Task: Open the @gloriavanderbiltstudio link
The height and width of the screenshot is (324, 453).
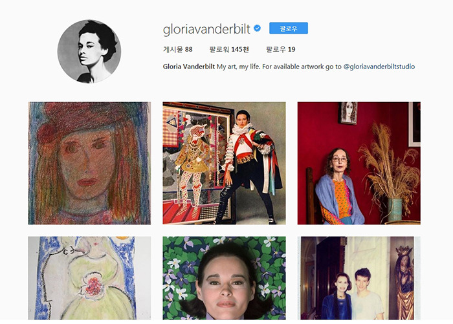Action: (379, 67)
